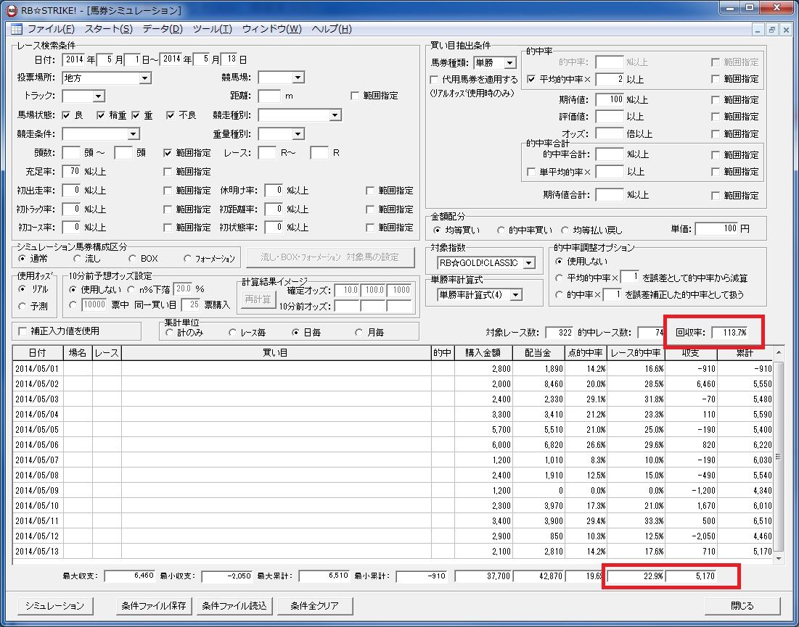
Task: Select n%下落 odds setting radio
Action: 131,290
